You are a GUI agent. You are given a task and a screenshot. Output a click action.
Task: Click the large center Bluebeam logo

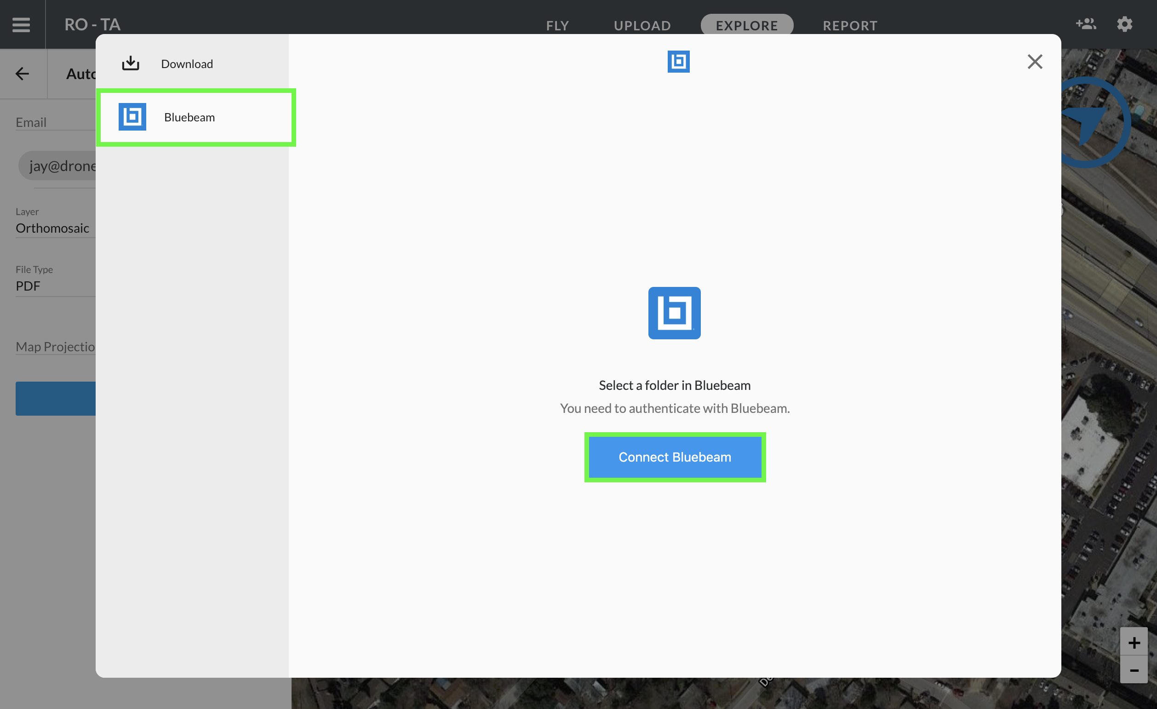pyautogui.click(x=674, y=313)
